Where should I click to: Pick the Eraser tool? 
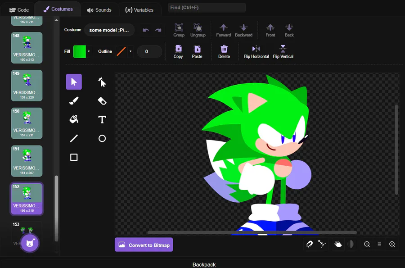tap(102, 101)
